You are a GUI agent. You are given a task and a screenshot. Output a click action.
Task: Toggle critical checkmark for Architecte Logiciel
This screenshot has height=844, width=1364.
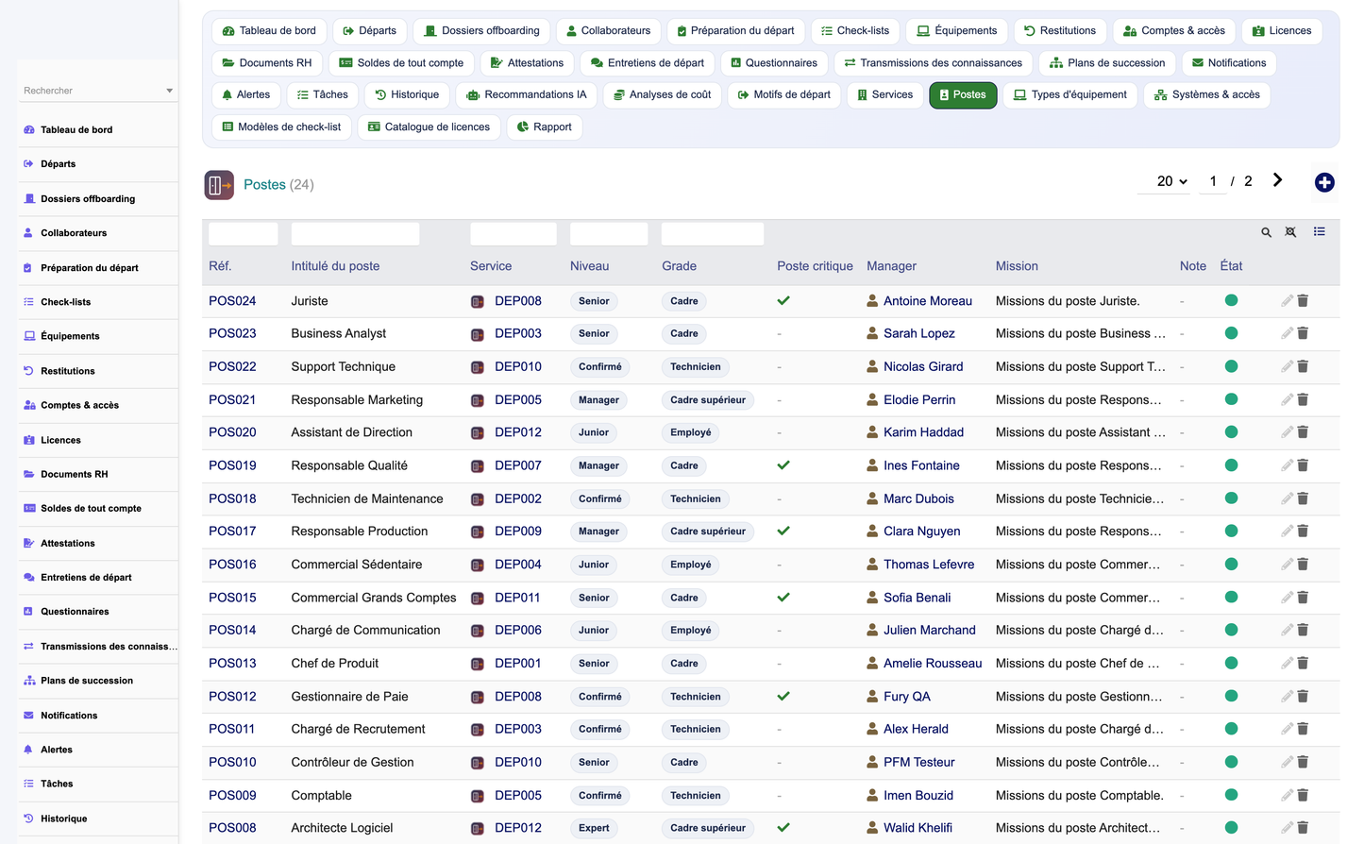[783, 828]
